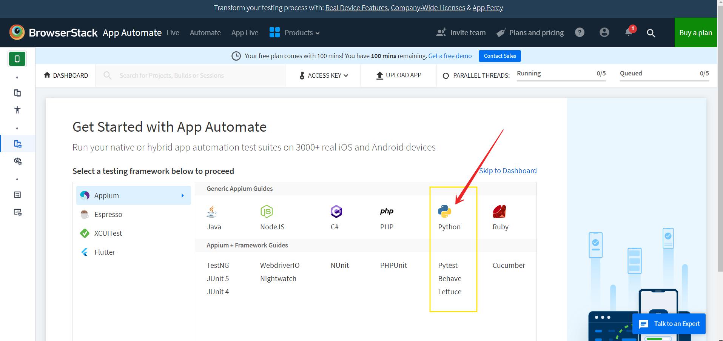
Task: Click Invite team link
Action: [x=461, y=32]
